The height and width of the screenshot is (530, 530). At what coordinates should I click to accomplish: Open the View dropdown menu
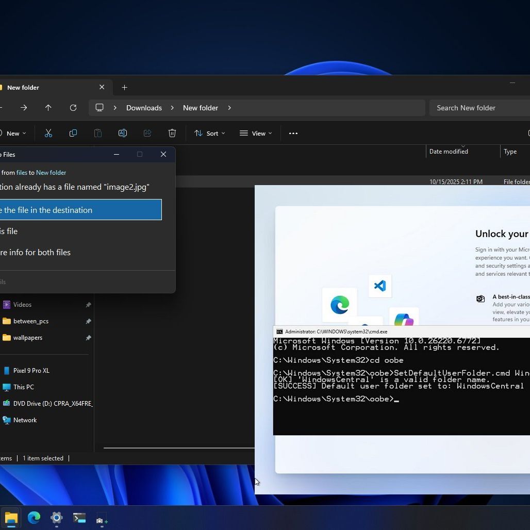tap(256, 133)
